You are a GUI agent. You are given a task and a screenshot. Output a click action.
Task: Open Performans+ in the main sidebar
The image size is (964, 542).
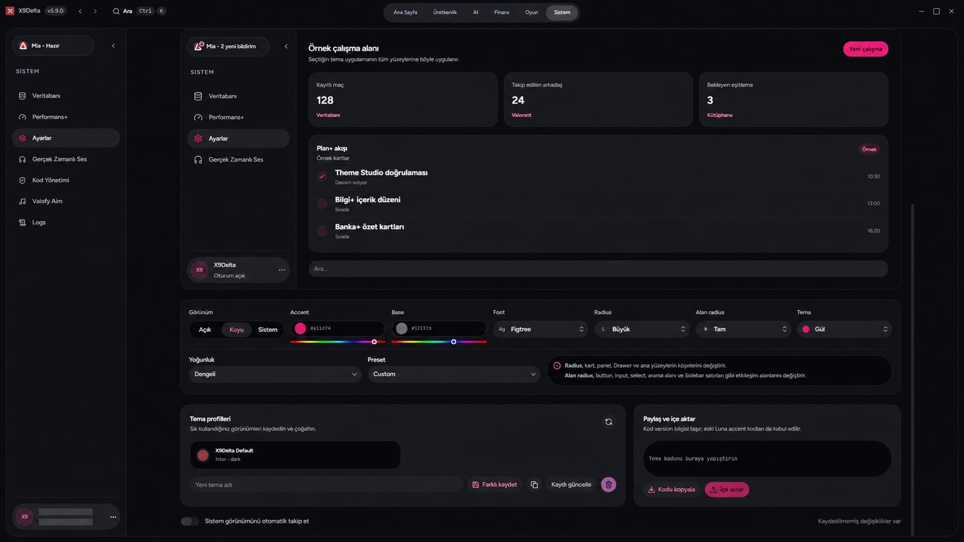[66, 117]
